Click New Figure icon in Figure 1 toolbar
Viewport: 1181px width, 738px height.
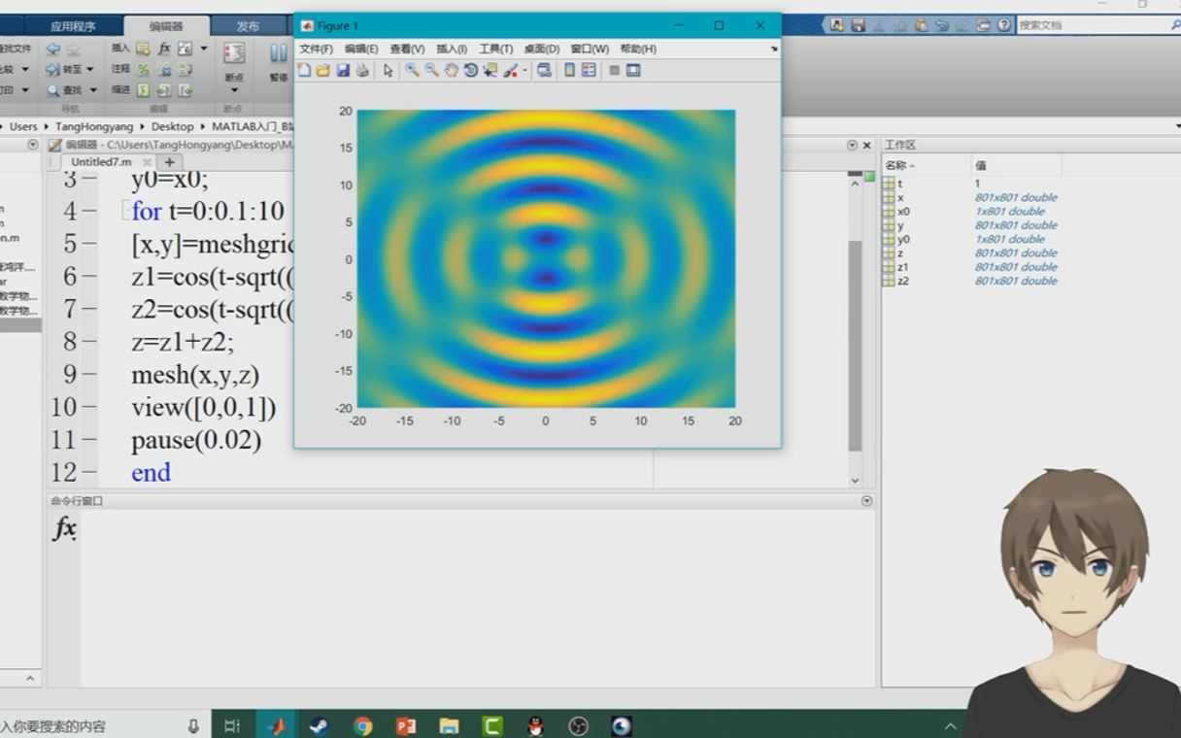304,70
